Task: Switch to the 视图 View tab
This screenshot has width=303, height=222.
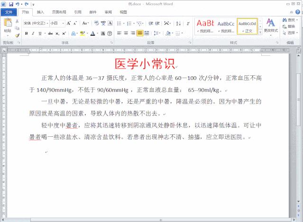Action: (x=123, y=12)
